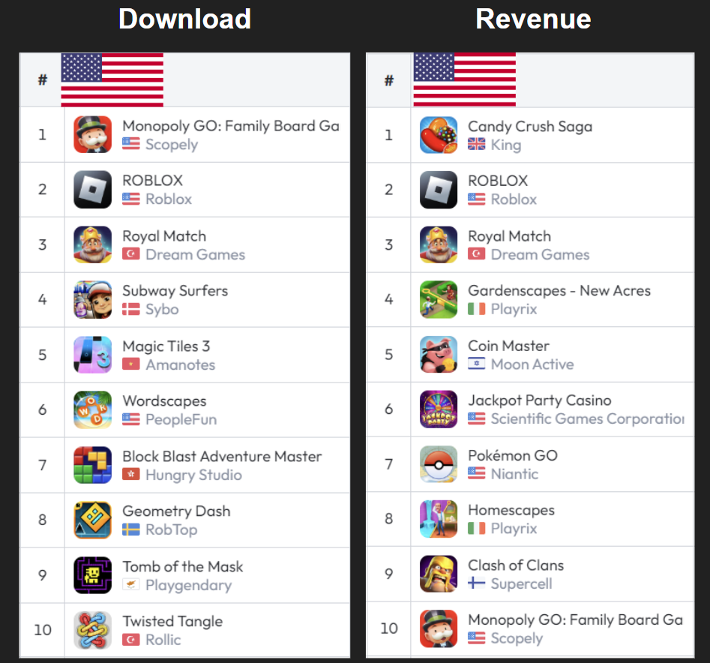Click the Jackpot Party Casino icon

click(439, 409)
